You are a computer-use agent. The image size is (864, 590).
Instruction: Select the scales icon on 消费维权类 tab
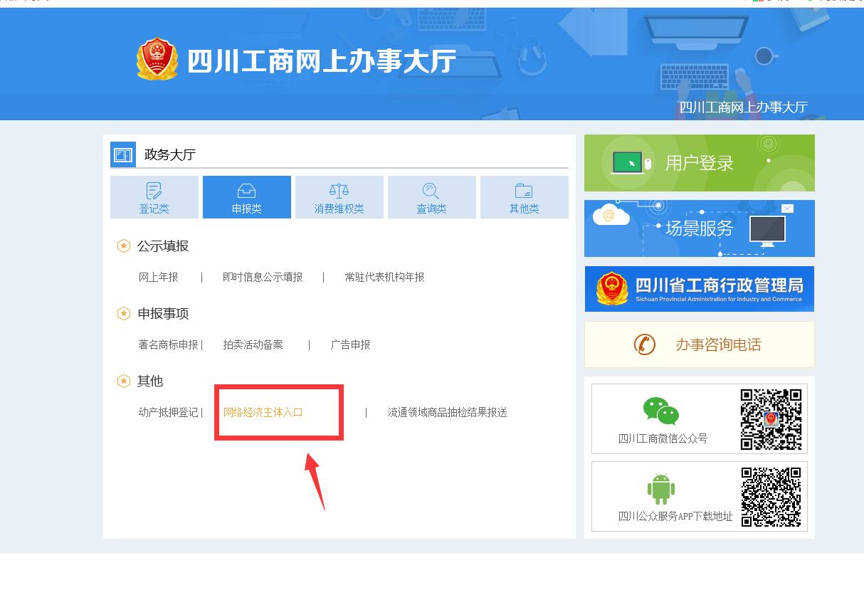339,189
